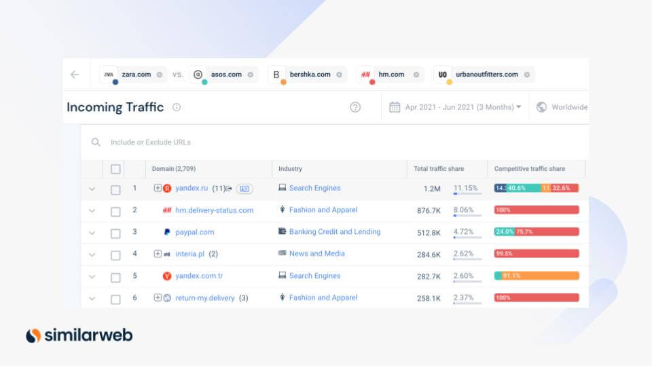Open the yandex.ru domain link
The height and width of the screenshot is (366, 652).
(x=192, y=188)
